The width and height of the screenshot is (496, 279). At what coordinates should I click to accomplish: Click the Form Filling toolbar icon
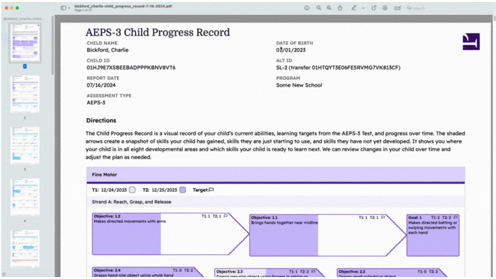(x=397, y=8)
